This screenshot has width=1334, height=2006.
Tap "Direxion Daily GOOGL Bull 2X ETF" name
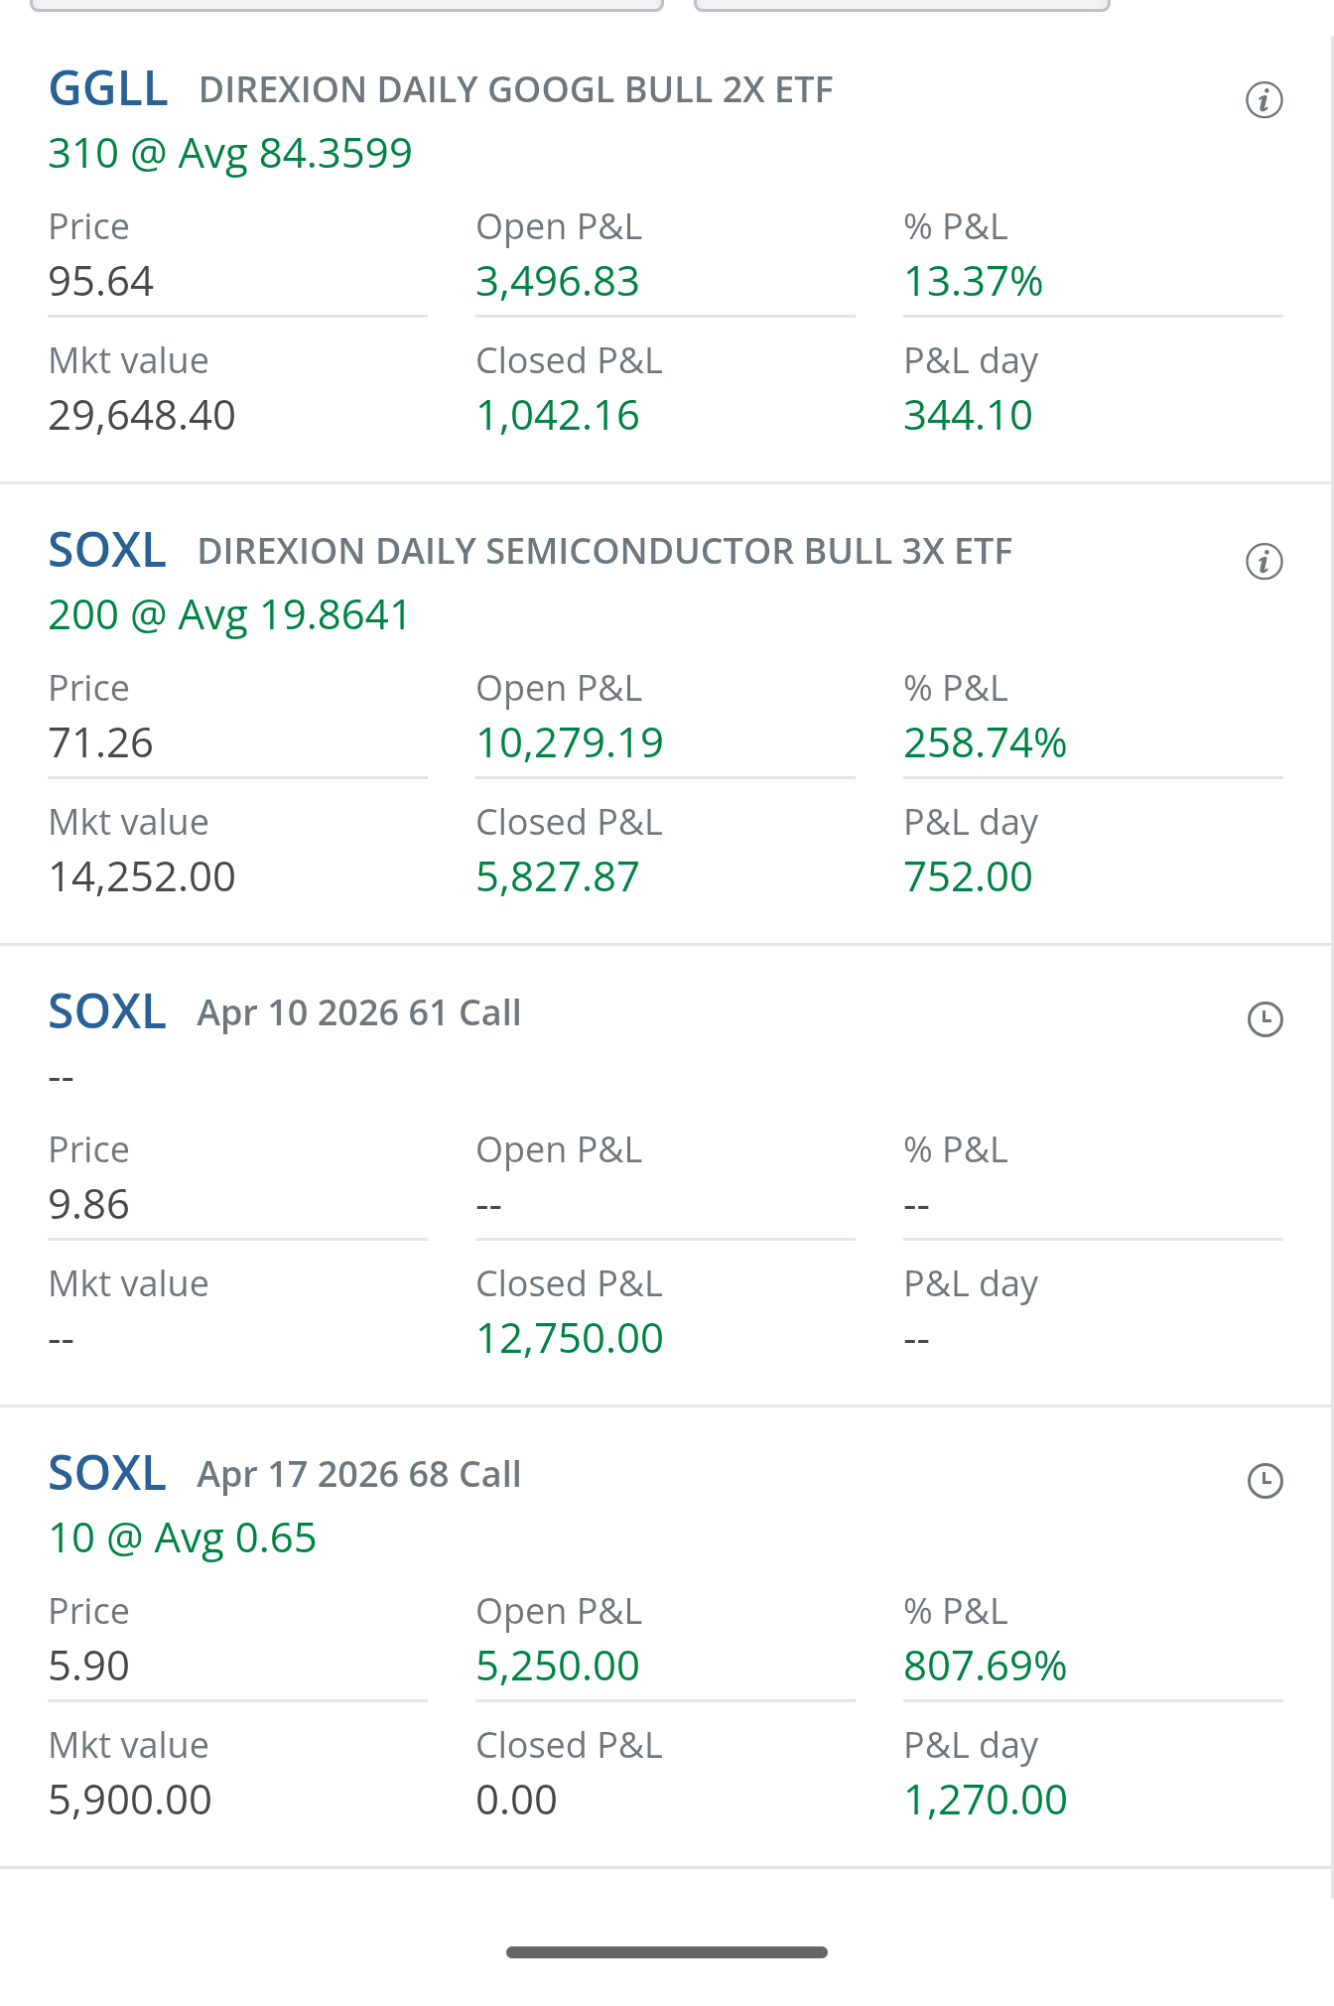[x=515, y=90]
